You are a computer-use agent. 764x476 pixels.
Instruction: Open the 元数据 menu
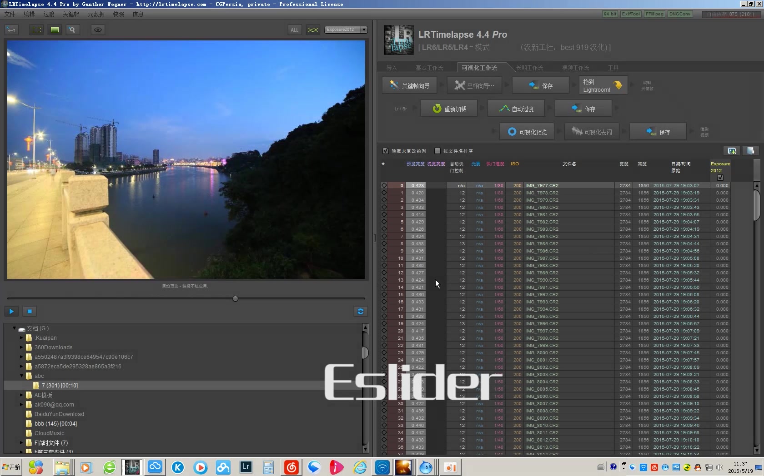coord(96,14)
